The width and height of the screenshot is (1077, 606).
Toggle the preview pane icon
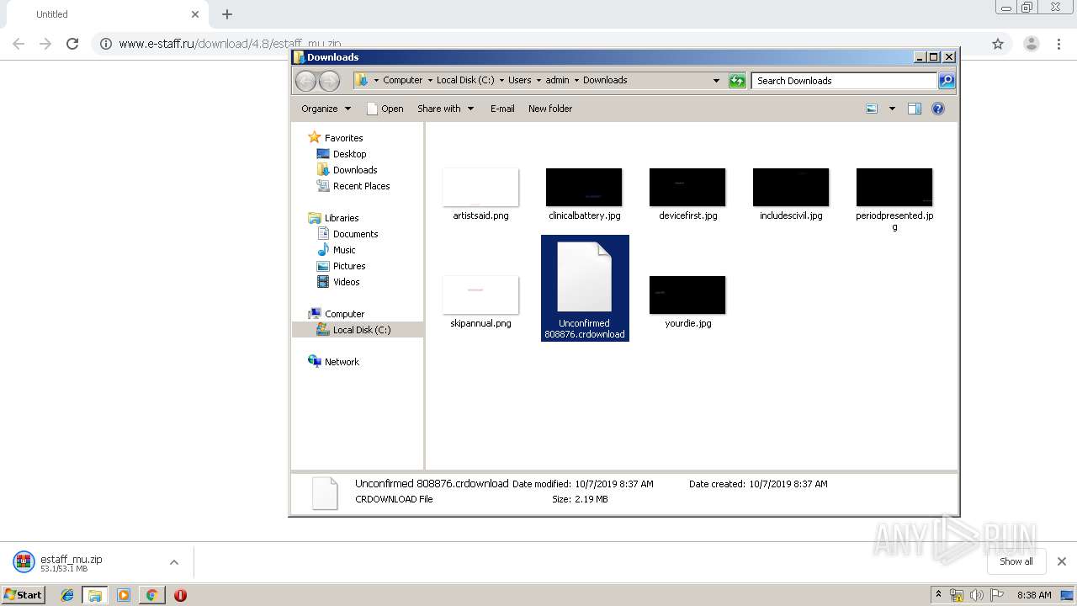915,109
